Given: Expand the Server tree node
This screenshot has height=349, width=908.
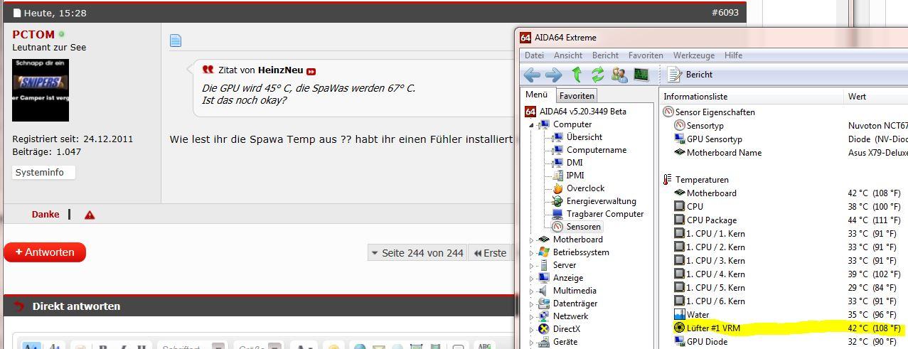Looking at the screenshot, I should (531, 266).
